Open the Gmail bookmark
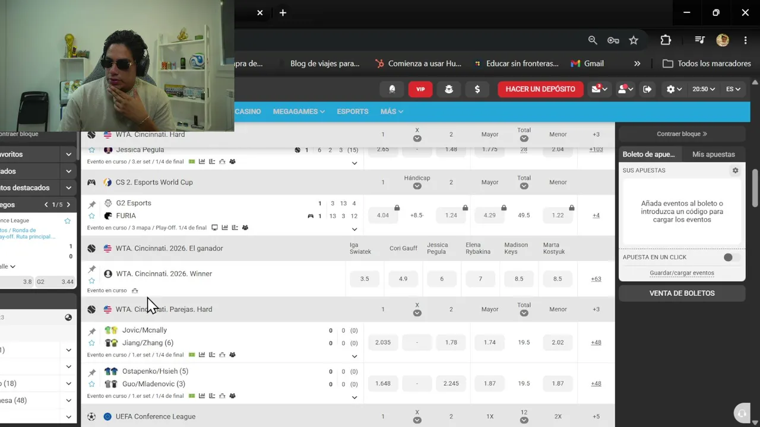 (587, 63)
